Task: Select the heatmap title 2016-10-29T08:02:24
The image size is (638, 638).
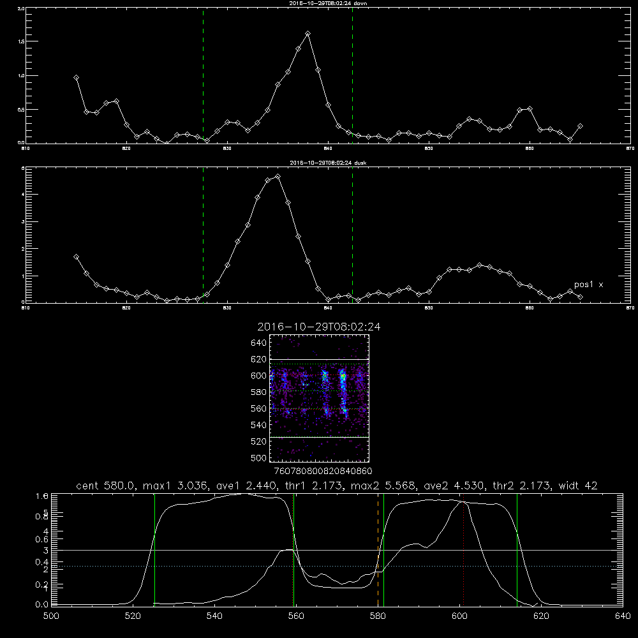Action: [x=319, y=327]
